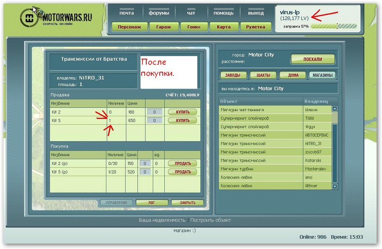Click the ПОЕХАЛИ button
The image size is (382, 249).
click(313, 59)
